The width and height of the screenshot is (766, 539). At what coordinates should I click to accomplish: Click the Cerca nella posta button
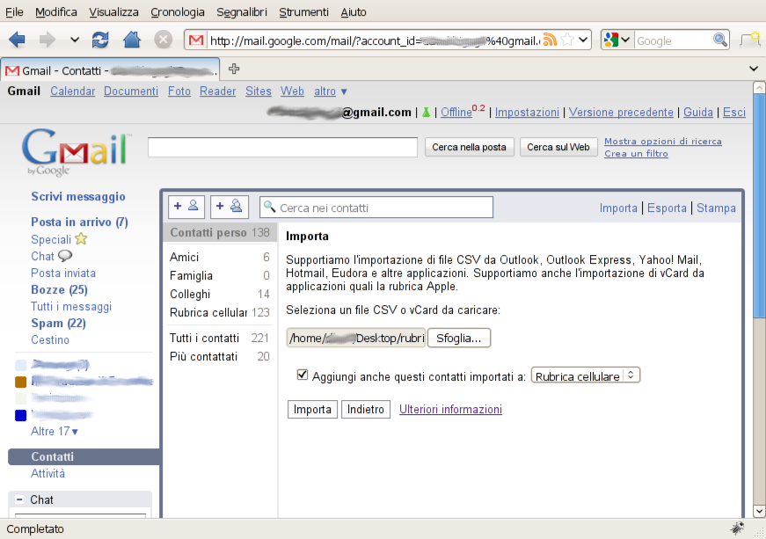click(469, 147)
